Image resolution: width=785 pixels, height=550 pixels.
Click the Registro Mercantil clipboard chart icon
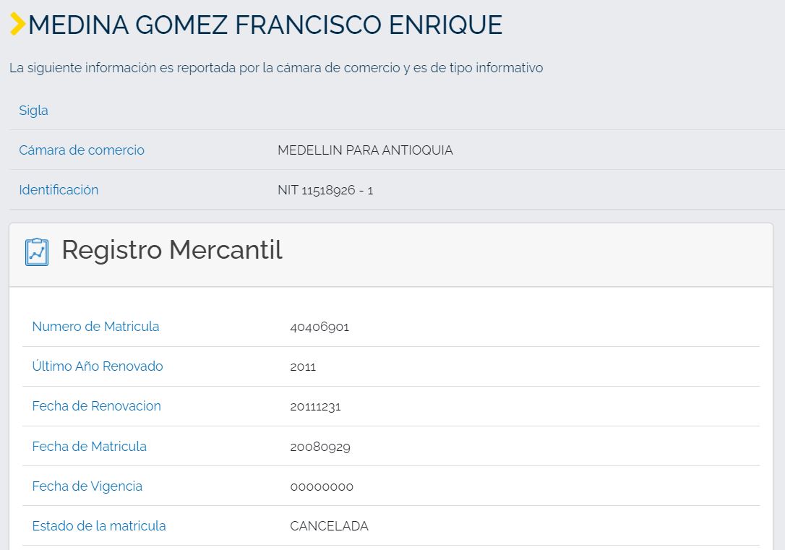tap(37, 252)
